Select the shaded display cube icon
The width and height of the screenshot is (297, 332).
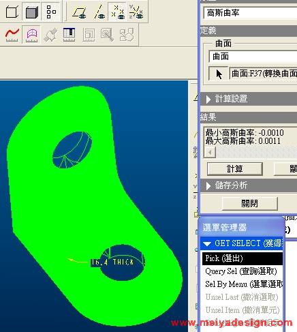click(x=31, y=12)
